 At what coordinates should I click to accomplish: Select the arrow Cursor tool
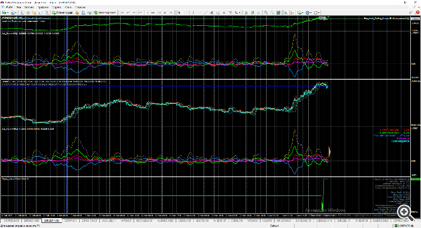(180, 12)
